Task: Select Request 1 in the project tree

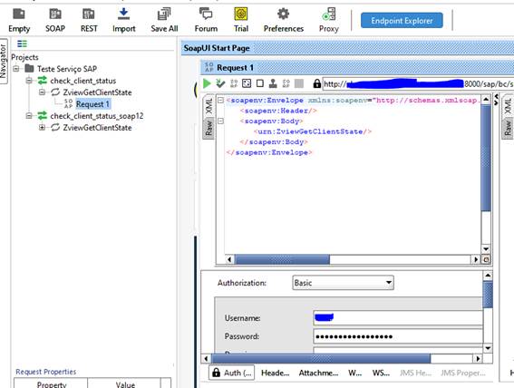Action: tap(92, 104)
